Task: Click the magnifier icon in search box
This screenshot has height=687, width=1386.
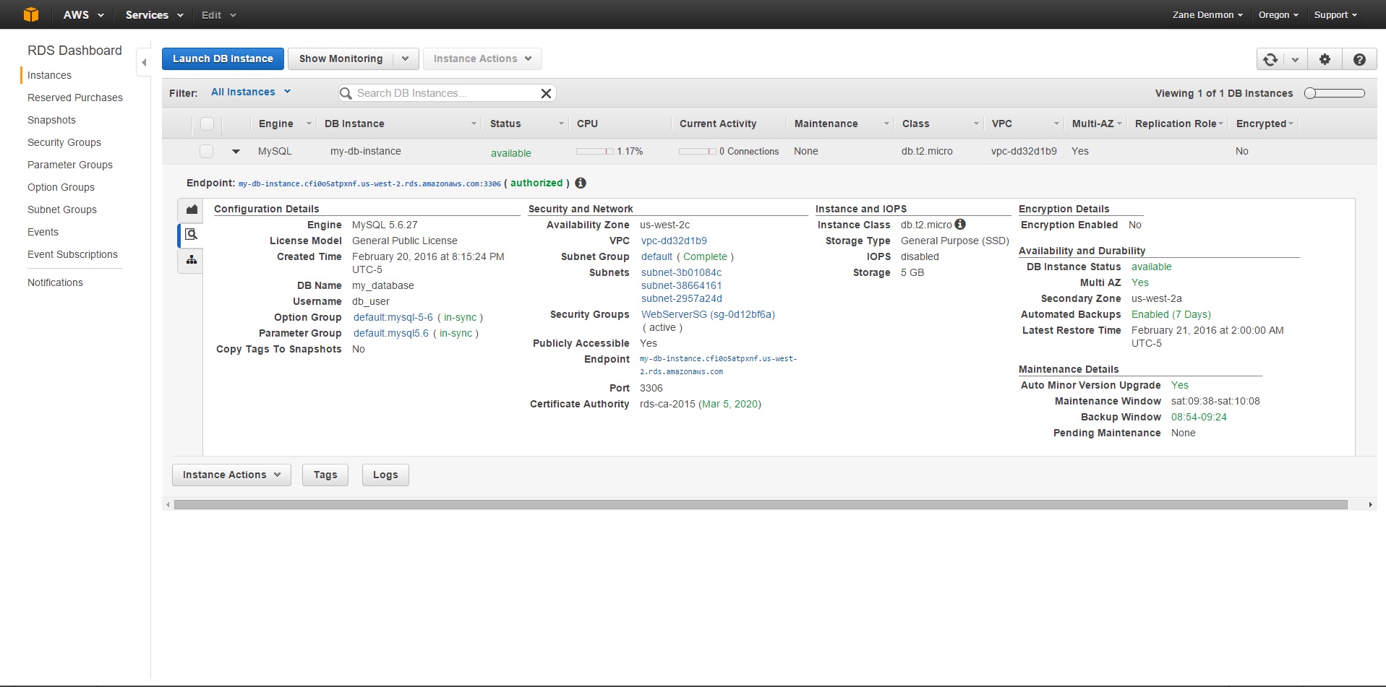Action: point(346,93)
